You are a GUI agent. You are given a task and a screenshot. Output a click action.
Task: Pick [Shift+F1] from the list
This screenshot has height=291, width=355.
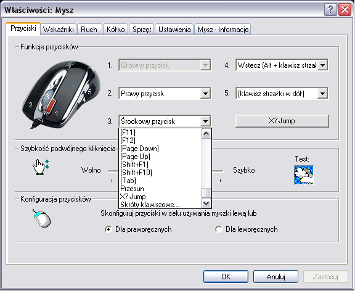click(160, 165)
